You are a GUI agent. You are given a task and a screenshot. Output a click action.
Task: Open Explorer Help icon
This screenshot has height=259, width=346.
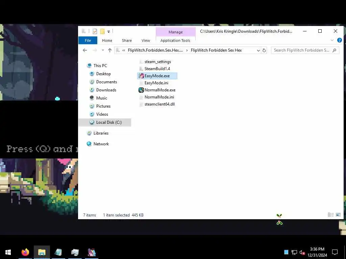[339, 40]
